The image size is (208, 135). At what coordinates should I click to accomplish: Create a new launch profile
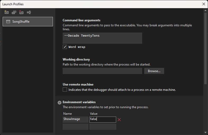[x=7, y=12]
